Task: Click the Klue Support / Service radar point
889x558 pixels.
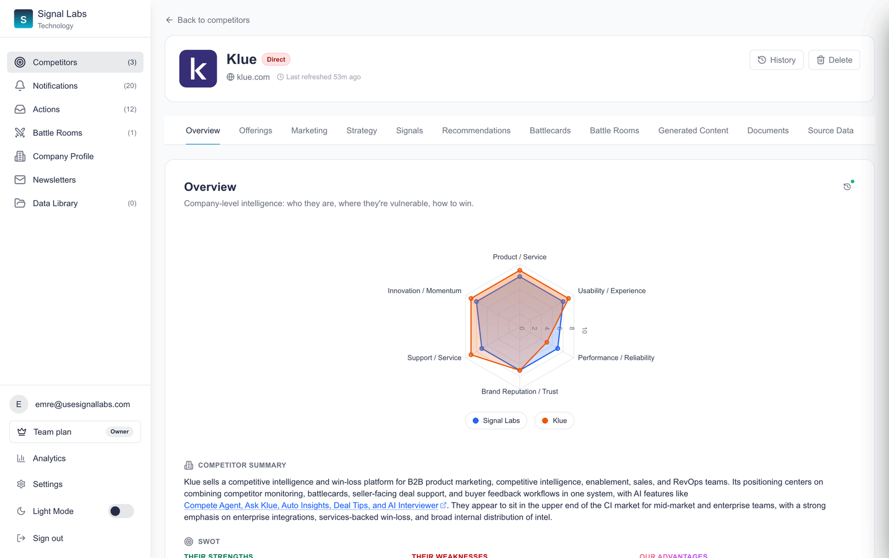Action: [471, 354]
